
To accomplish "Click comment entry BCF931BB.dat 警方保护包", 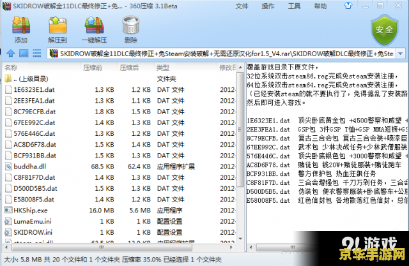I will click(x=311, y=174).
